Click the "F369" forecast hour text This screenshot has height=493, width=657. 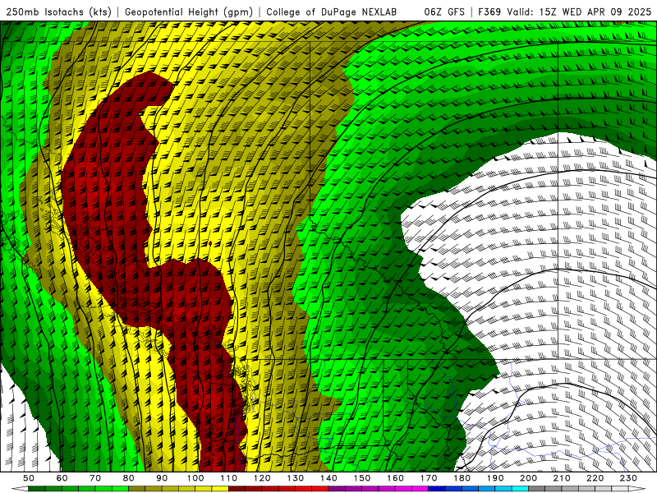489,12
